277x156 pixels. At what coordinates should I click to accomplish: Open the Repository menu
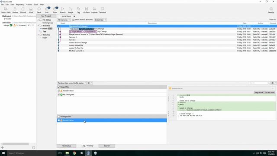[x=20, y=5]
